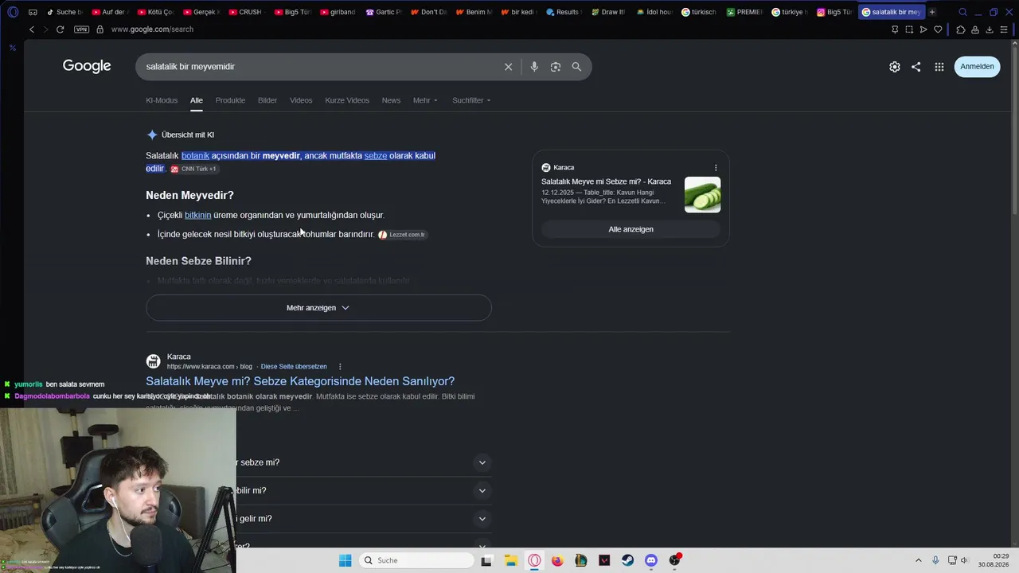Open a new browser tab
This screenshot has width=1019, height=573.
(x=932, y=12)
